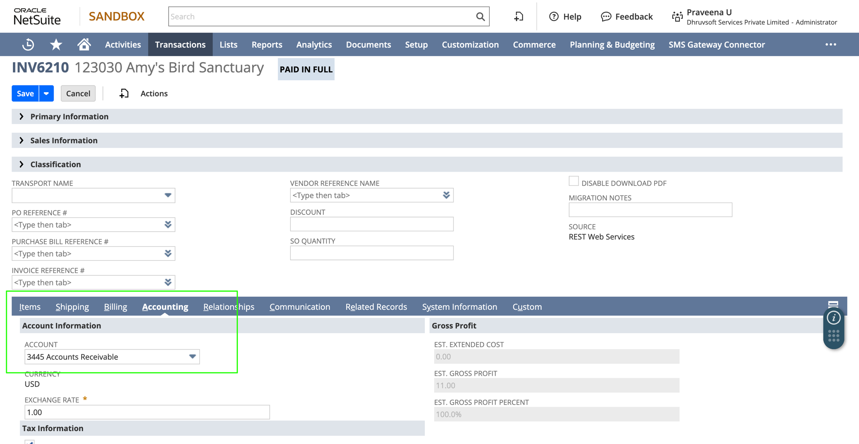Screen dimensions: 859x444
Task: Click the REST Web Services source value
Action: pyautogui.click(x=601, y=237)
